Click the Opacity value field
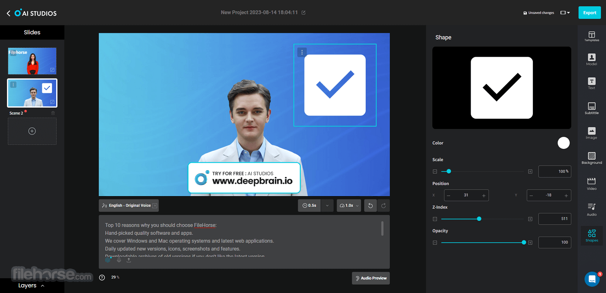 pyautogui.click(x=555, y=243)
